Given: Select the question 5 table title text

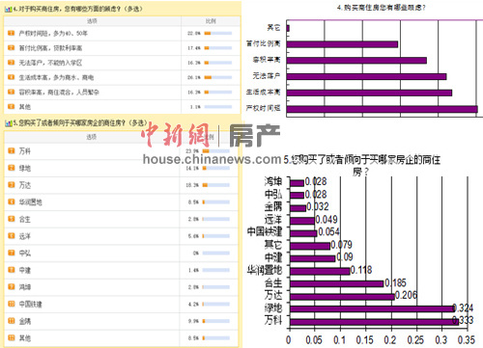Looking at the screenshot, I should point(80,123).
